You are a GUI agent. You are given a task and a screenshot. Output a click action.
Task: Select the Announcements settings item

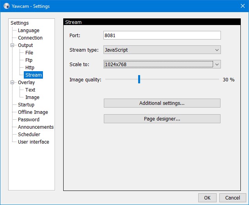pyautogui.click(x=36, y=127)
